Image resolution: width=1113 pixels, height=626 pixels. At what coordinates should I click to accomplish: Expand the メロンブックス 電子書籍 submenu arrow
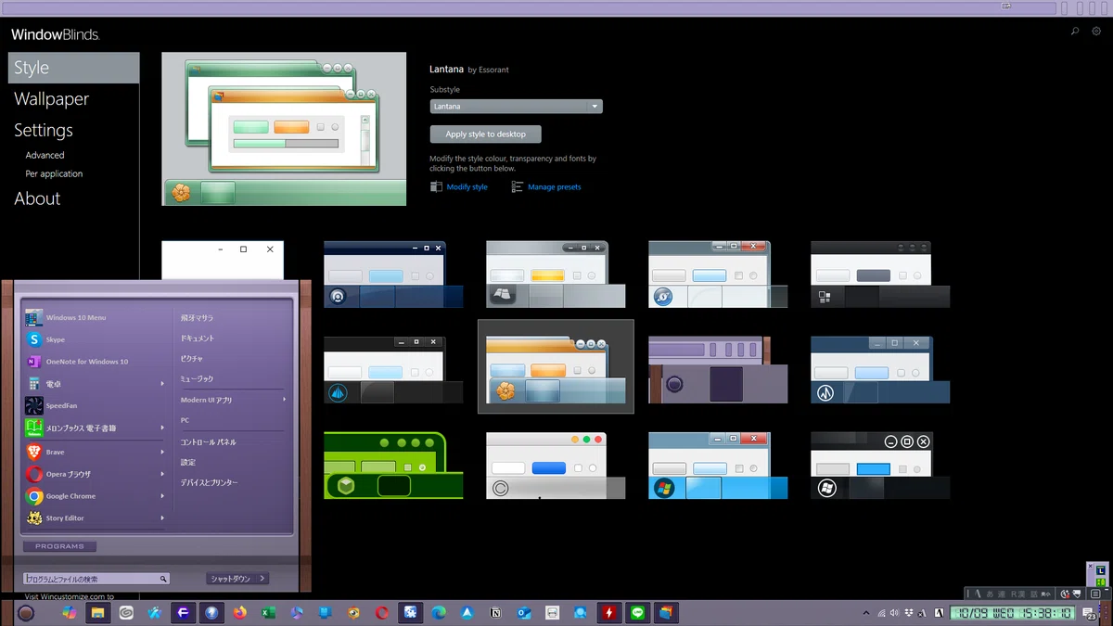point(162,428)
